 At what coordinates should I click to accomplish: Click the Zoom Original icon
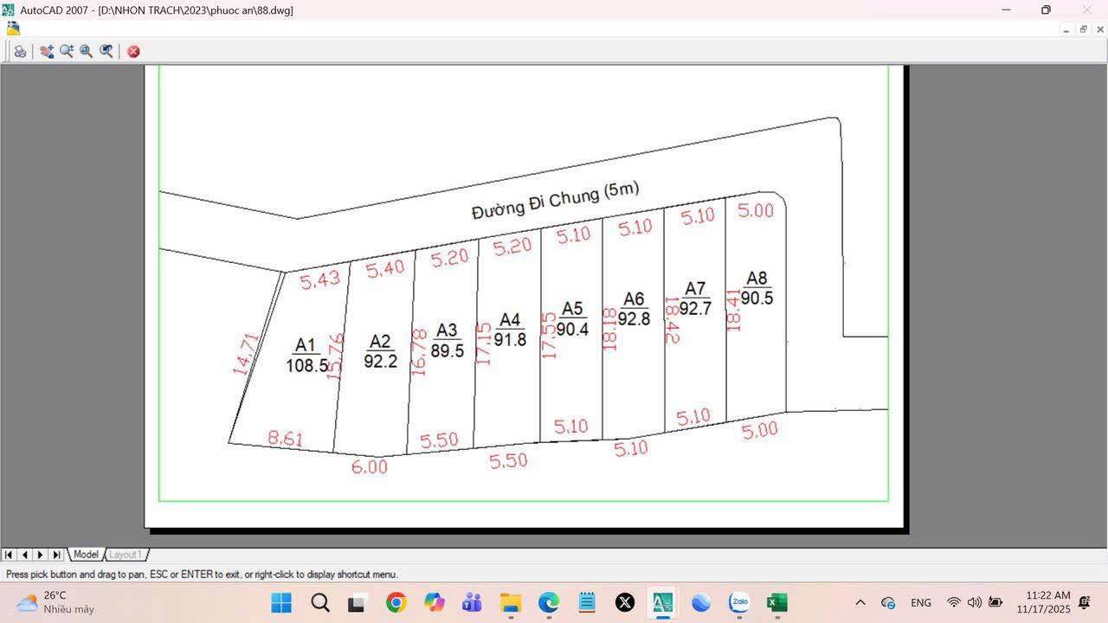tap(106, 52)
